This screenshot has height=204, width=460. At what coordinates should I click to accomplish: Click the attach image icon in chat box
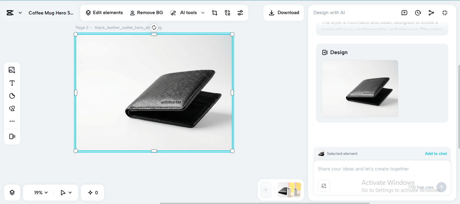pyautogui.click(x=324, y=186)
